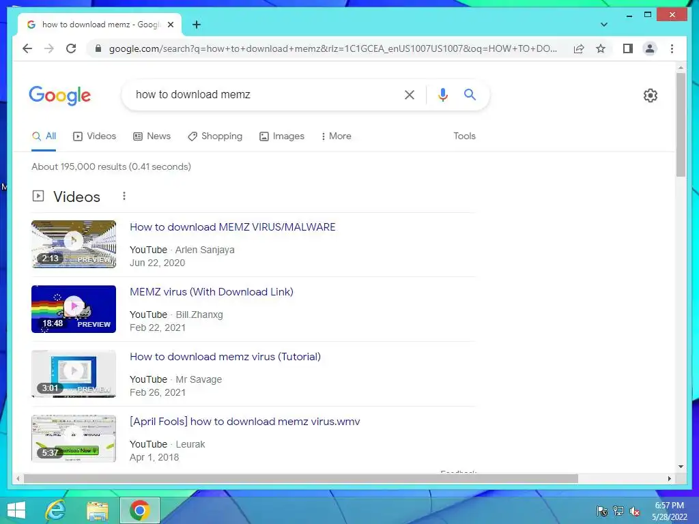
Task: Click the Chrome taskbar icon
Action: point(139,510)
